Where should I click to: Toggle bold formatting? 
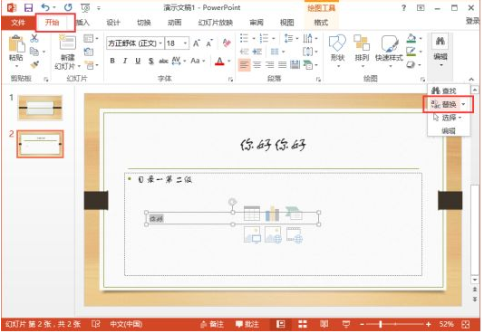pyautogui.click(x=112, y=61)
